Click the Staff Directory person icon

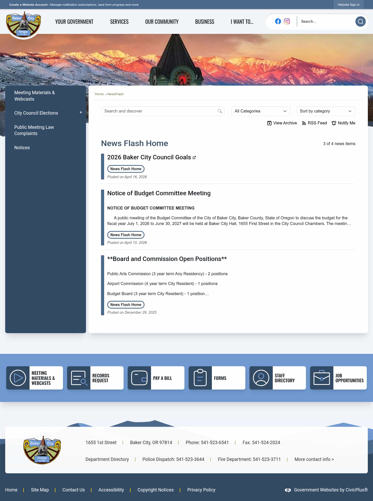pos(261,378)
